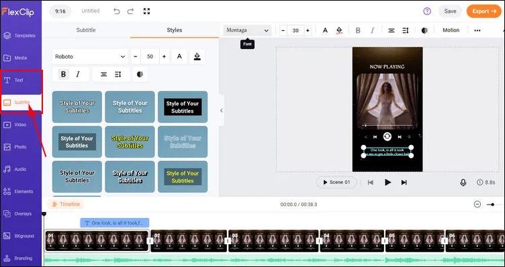Click the undo arrow icon
505x267 pixels.
[117, 11]
